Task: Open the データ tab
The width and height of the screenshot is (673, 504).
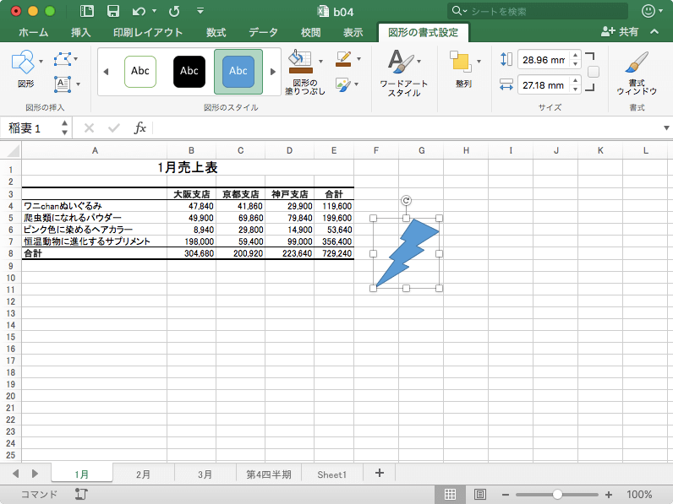Action: pyautogui.click(x=263, y=33)
